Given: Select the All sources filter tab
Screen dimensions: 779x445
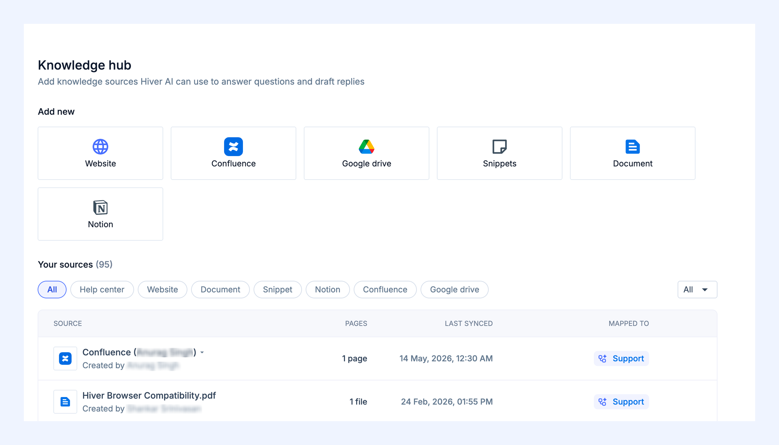Looking at the screenshot, I should click(52, 290).
